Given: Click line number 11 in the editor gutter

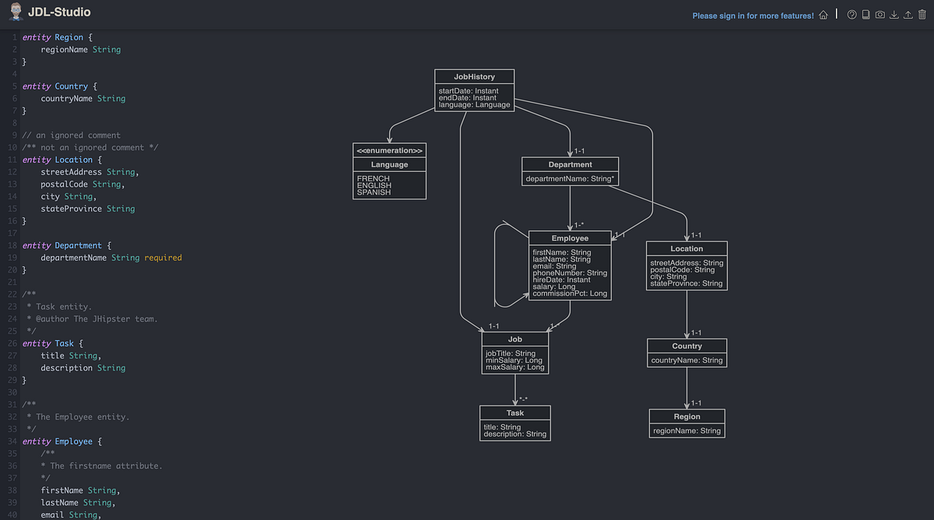Looking at the screenshot, I should click(12, 159).
